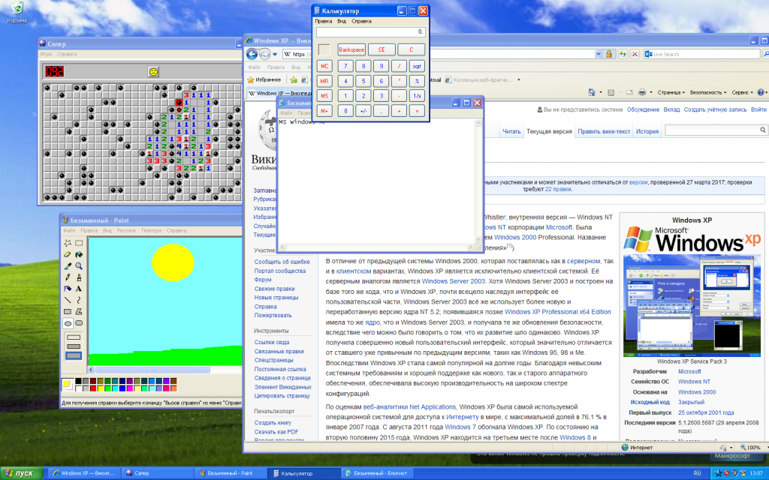Expand the Страница menu in IE

click(x=671, y=92)
